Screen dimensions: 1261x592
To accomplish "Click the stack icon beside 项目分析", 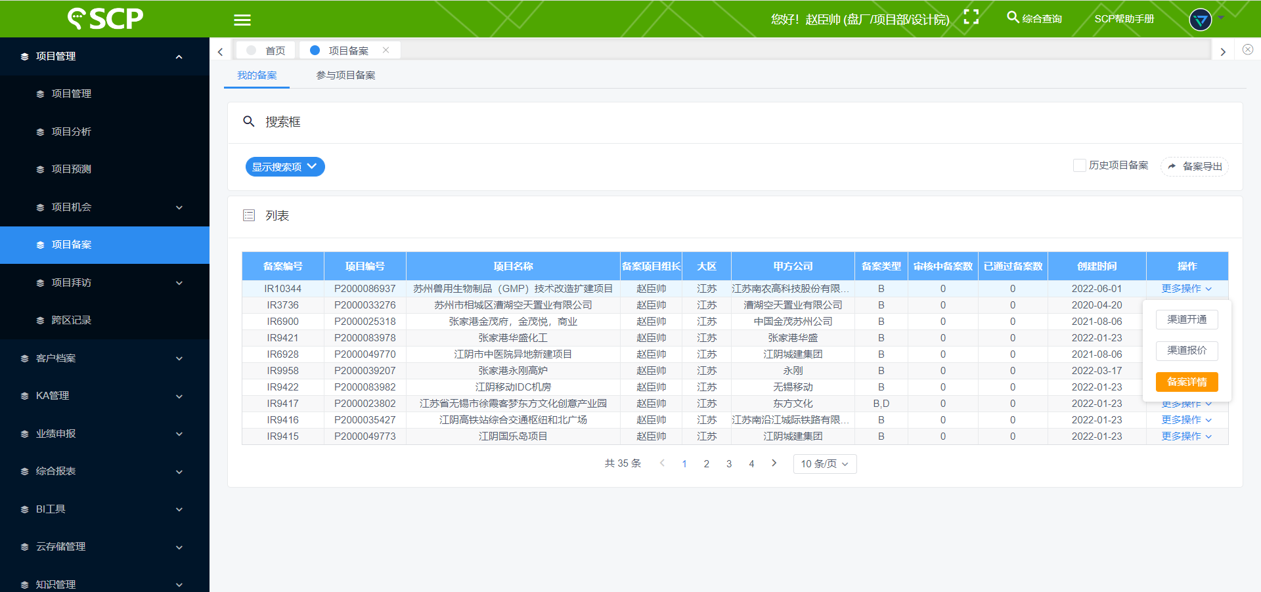I will pyautogui.click(x=40, y=132).
